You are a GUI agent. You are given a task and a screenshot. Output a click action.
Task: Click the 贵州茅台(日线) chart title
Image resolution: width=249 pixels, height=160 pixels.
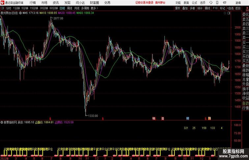pos(9,13)
